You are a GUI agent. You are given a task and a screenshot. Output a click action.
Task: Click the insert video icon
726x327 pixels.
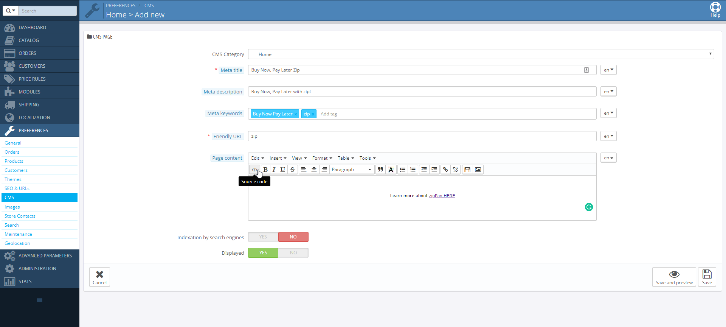[467, 170]
